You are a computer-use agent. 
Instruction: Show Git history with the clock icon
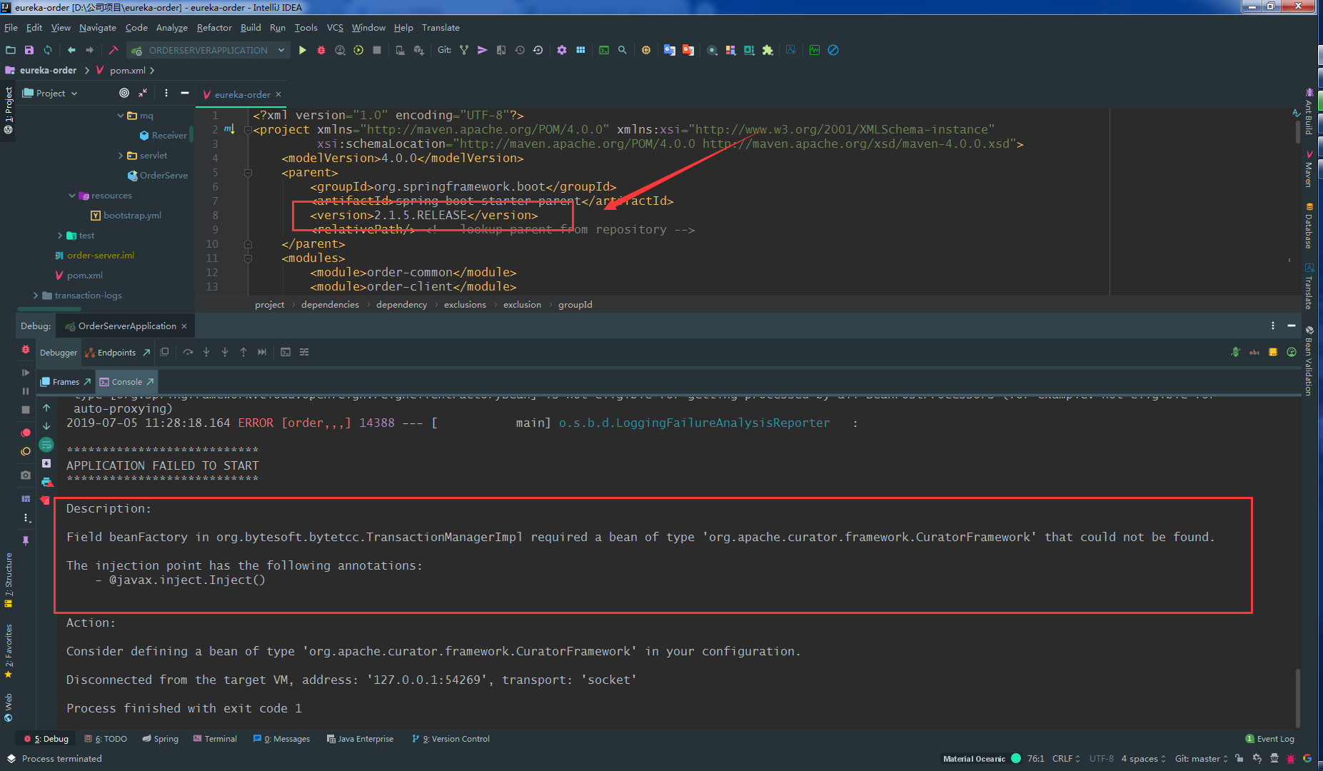coord(520,50)
